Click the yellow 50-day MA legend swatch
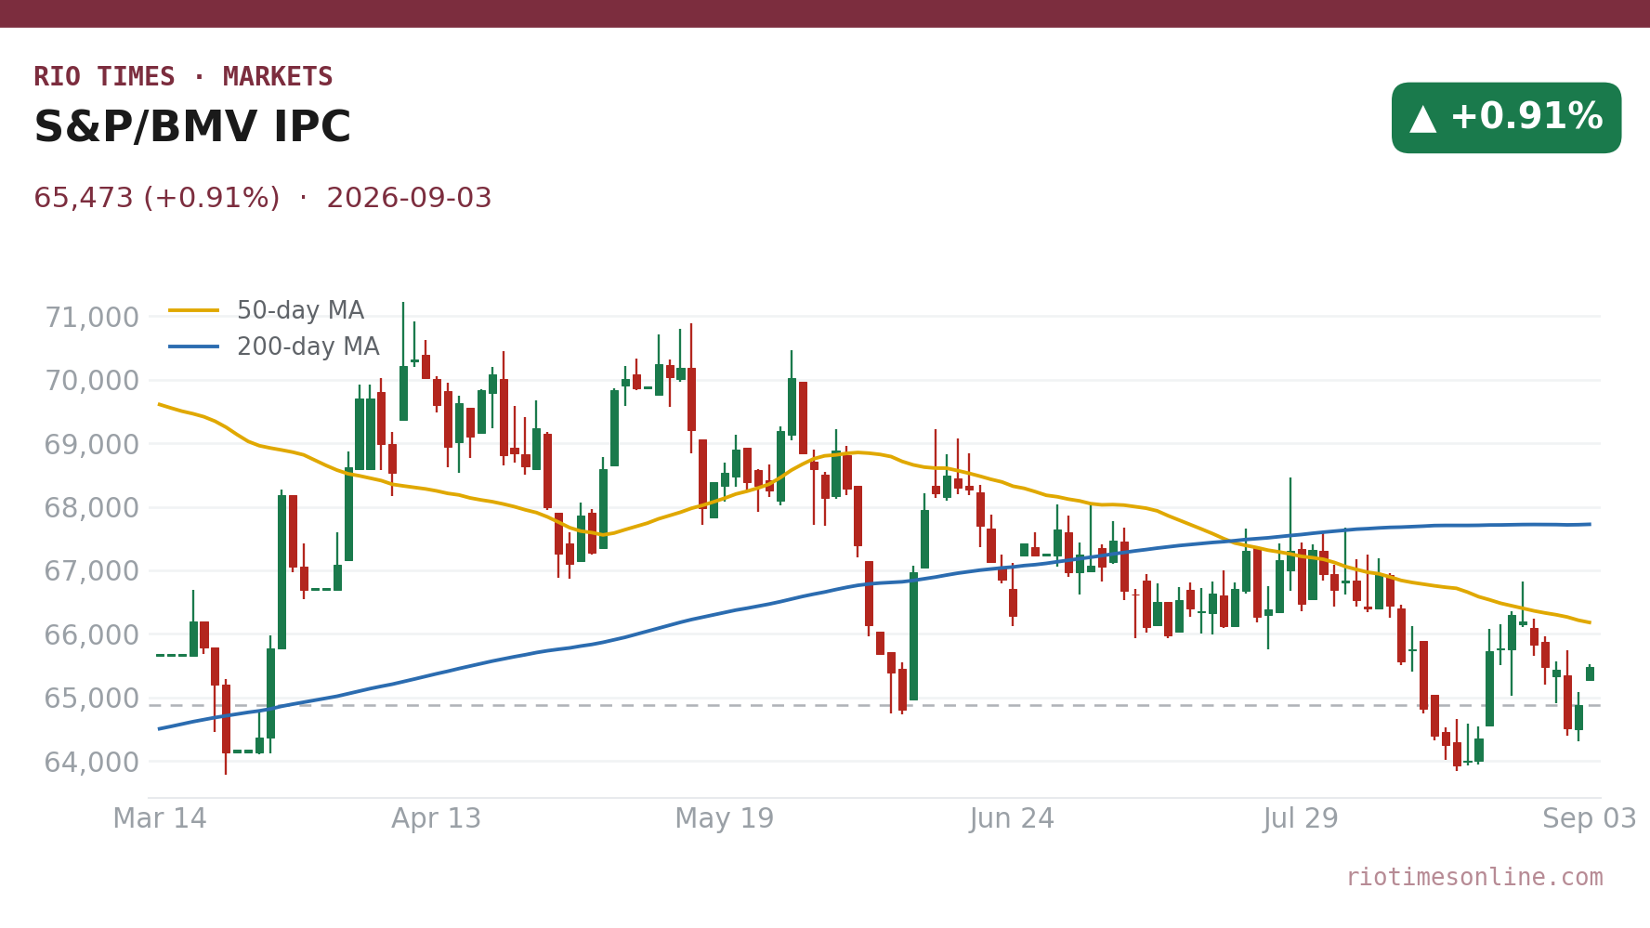Viewport: 1650px width, 928px height. (194, 310)
